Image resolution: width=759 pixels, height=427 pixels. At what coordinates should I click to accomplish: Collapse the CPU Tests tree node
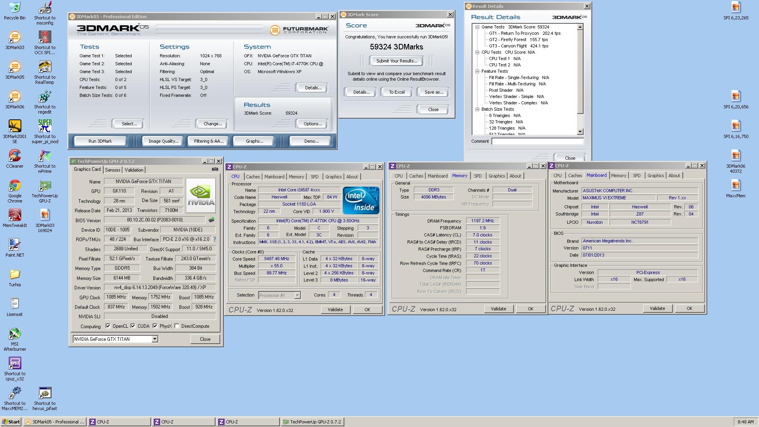point(477,52)
